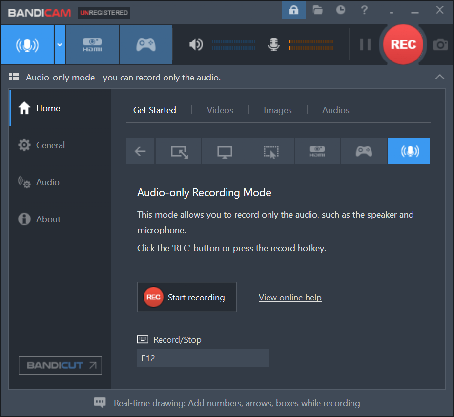The height and width of the screenshot is (417, 454).
Task: Switch to HDMI device recording in the top toolbar
Action: pos(92,44)
